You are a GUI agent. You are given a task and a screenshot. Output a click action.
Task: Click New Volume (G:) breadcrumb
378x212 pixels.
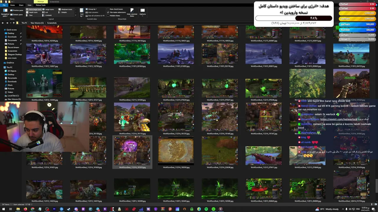coord(37,23)
